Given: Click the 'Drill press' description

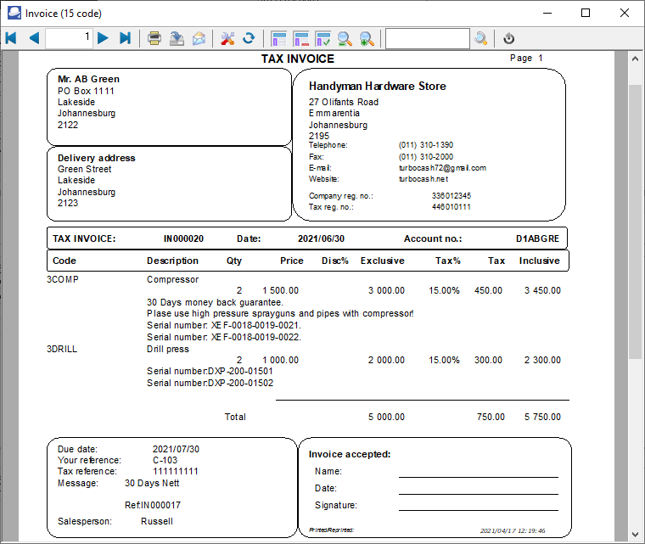Looking at the screenshot, I should click(168, 349).
